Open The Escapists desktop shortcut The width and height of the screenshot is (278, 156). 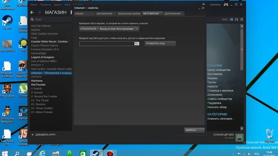pos(7,90)
